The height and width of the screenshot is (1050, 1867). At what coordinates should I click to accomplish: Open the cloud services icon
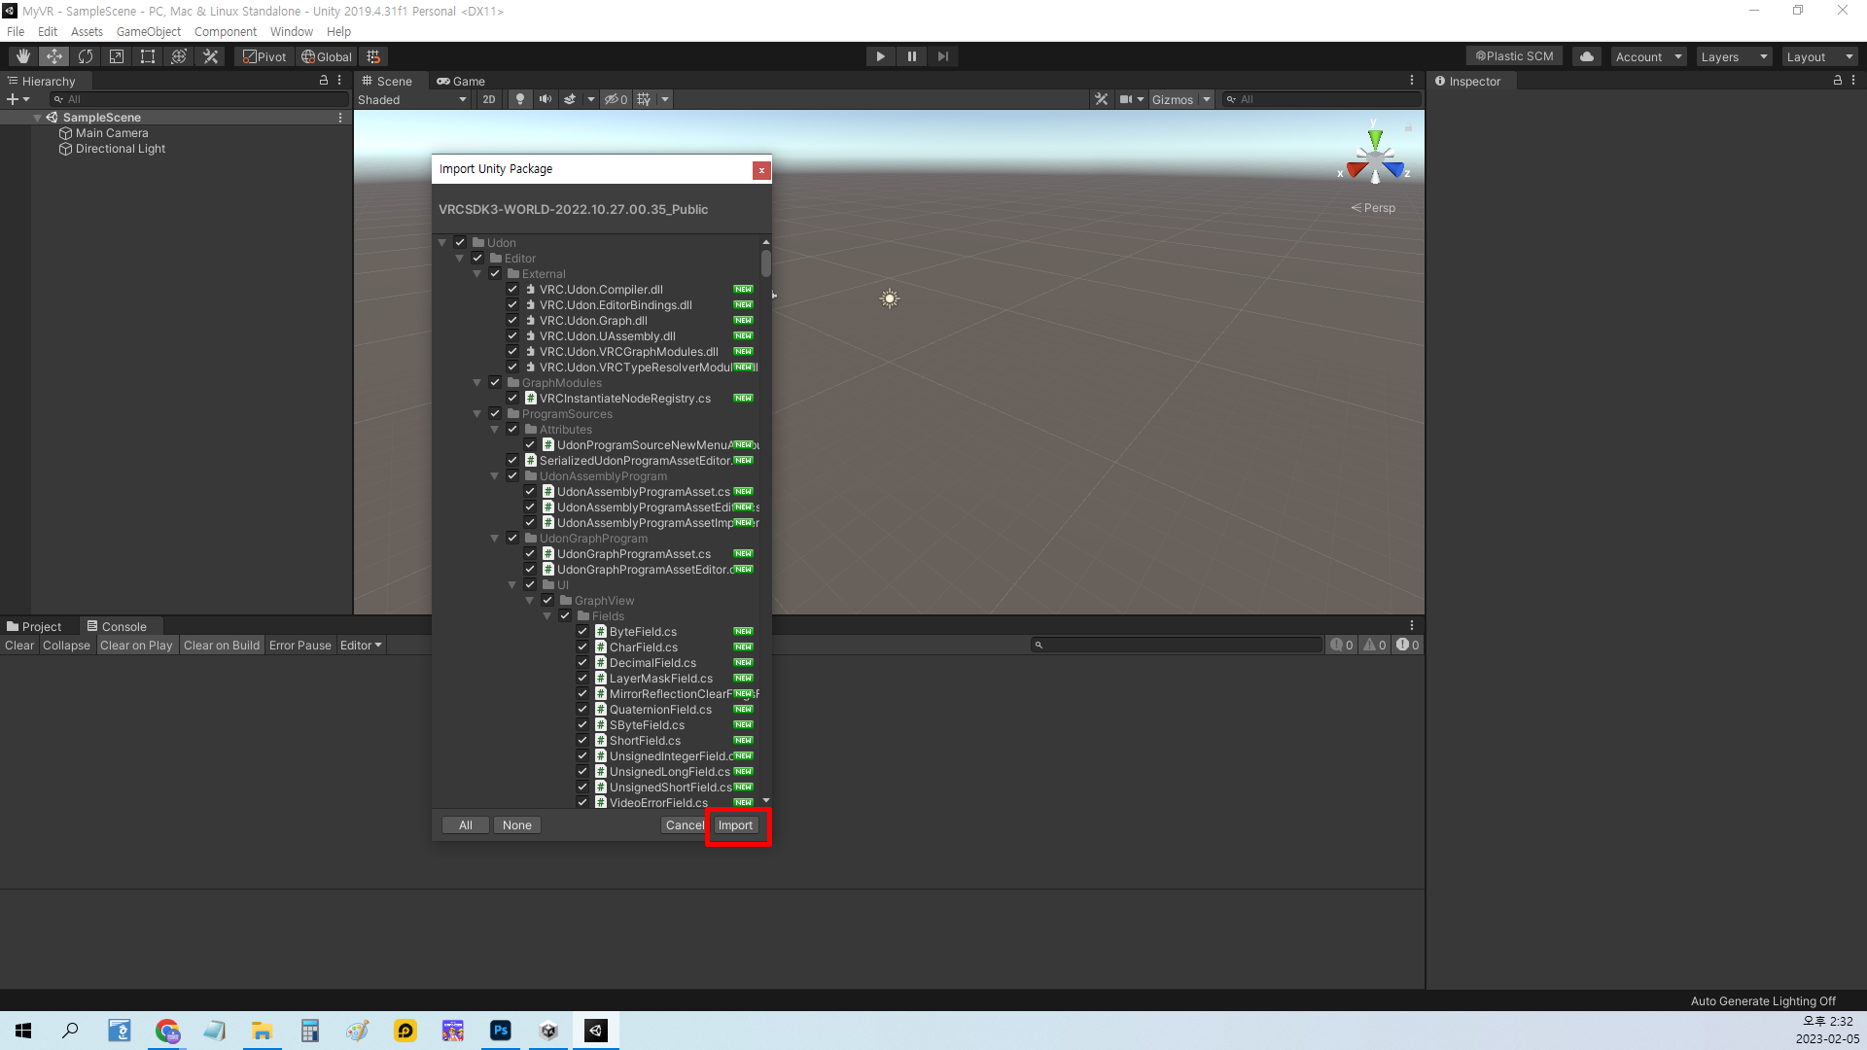pos(1587,56)
